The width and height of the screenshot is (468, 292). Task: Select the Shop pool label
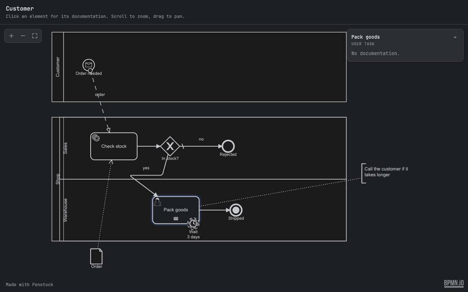pyautogui.click(x=58, y=179)
